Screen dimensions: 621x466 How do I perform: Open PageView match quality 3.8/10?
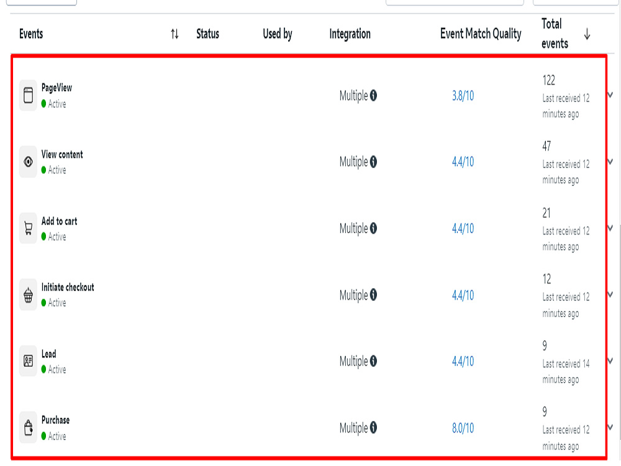point(463,96)
